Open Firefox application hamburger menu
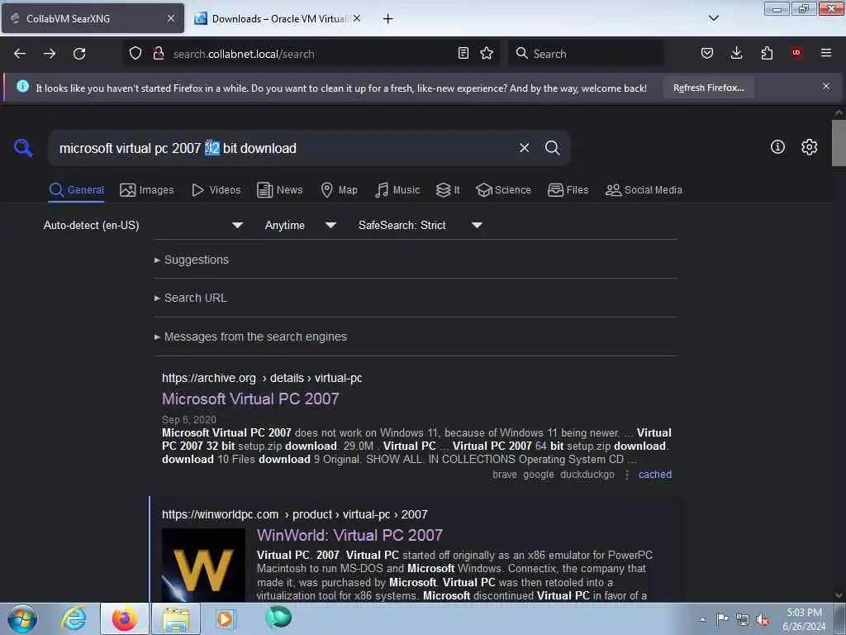This screenshot has height=635, width=846. click(826, 53)
